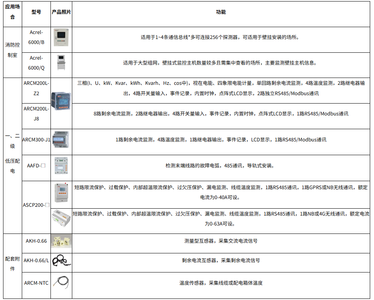Select the ARCM200L-J8 model name
The width and height of the screenshot is (374, 300).
(36, 114)
